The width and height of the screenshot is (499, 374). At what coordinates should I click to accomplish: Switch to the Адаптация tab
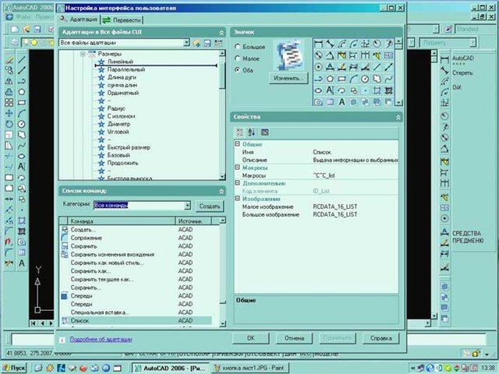click(79, 19)
